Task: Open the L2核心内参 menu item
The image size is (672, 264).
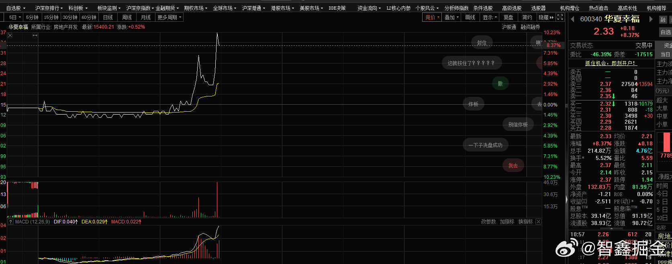Action: tap(398, 8)
